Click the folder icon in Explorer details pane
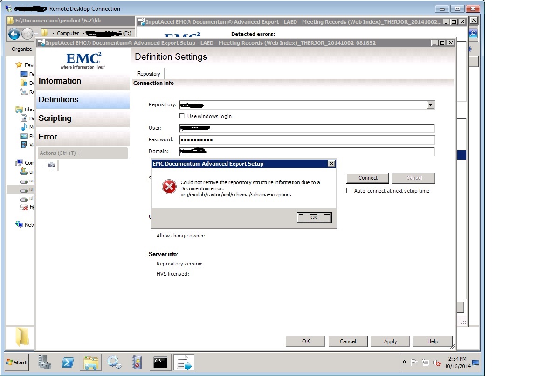Viewport: 537px width, 376px height. click(22, 337)
